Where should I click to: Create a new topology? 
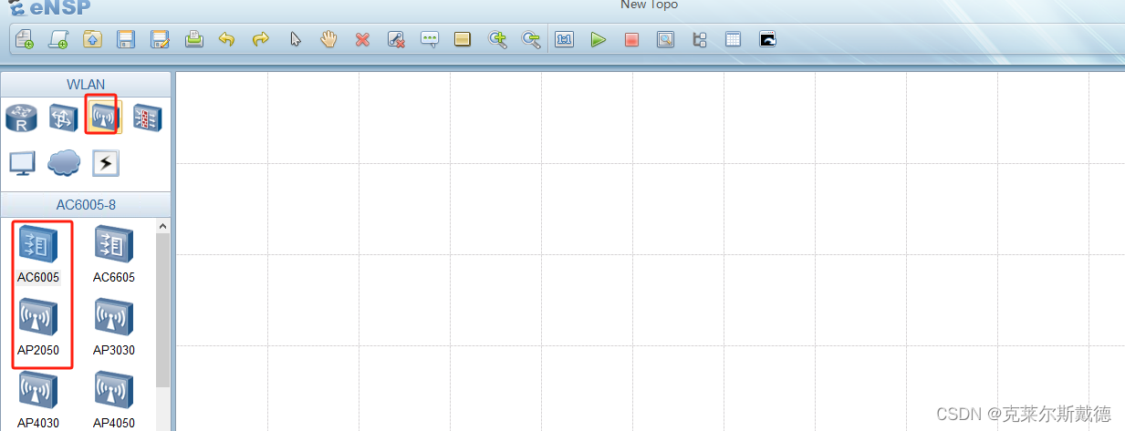24,39
